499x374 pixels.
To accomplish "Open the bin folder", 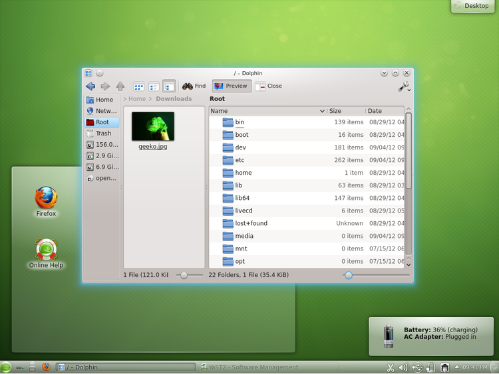I will (240, 122).
